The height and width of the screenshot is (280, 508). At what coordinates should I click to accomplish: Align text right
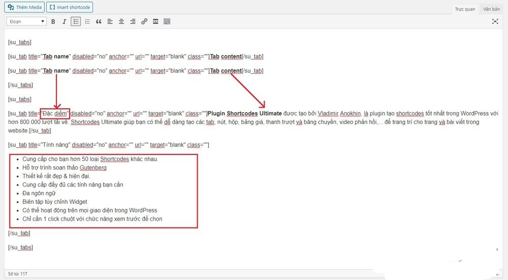133,21
